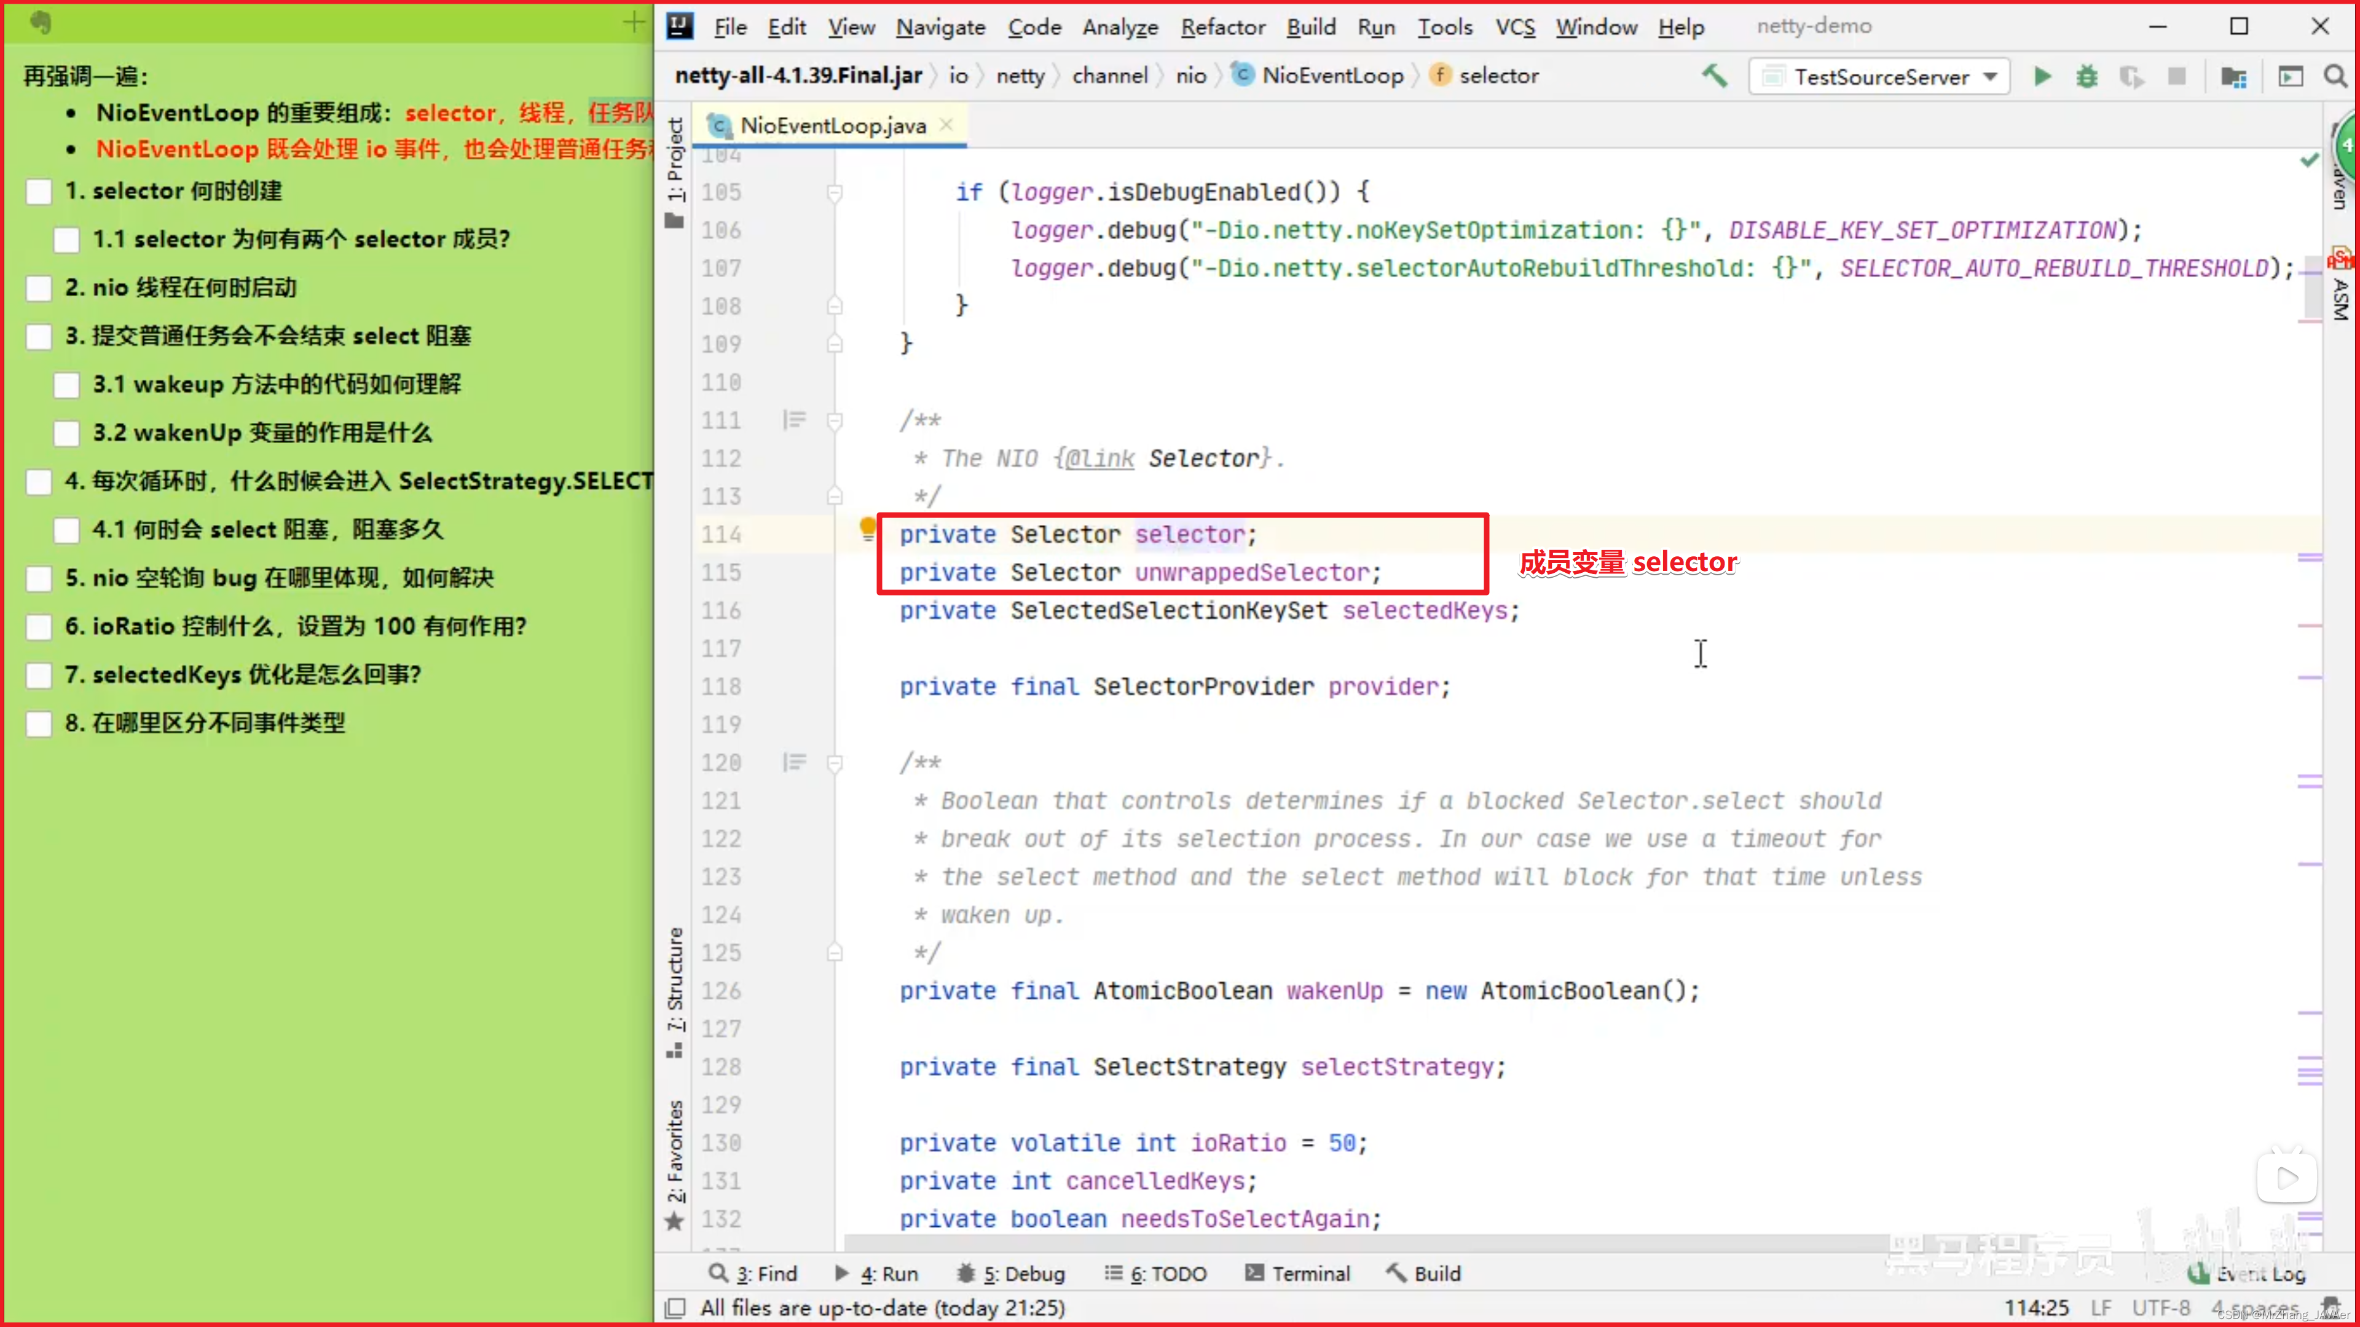Start debugging with the bug icon

(x=2087, y=76)
